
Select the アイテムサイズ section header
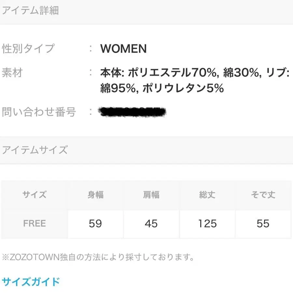pyautogui.click(x=35, y=150)
